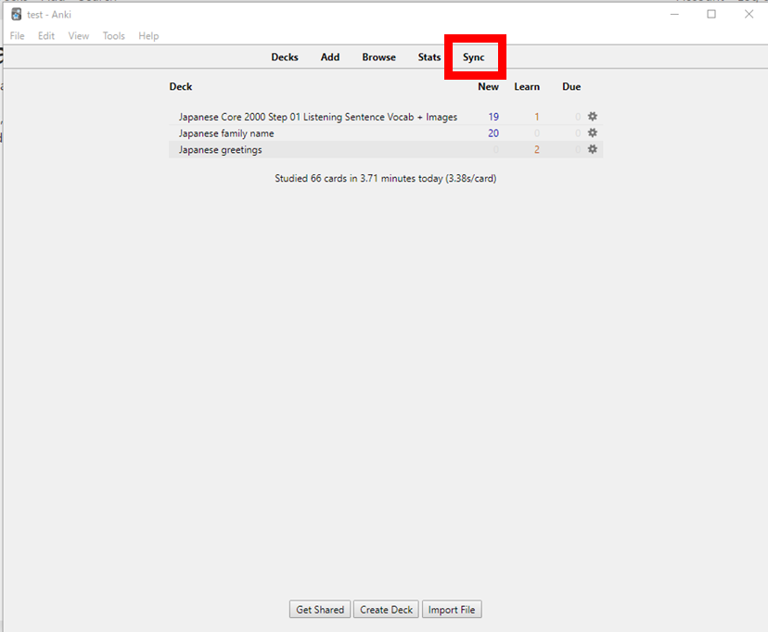Image resolution: width=768 pixels, height=632 pixels.
Task: Click the Get Shared button
Action: pyautogui.click(x=320, y=610)
